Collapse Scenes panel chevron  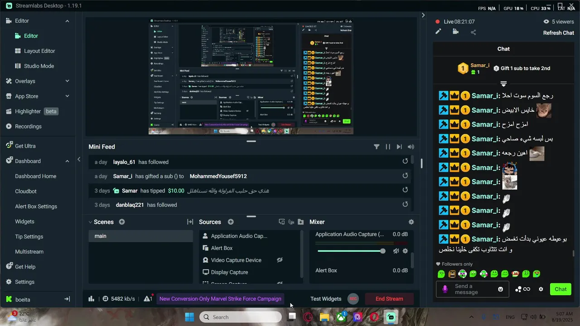coord(90,222)
